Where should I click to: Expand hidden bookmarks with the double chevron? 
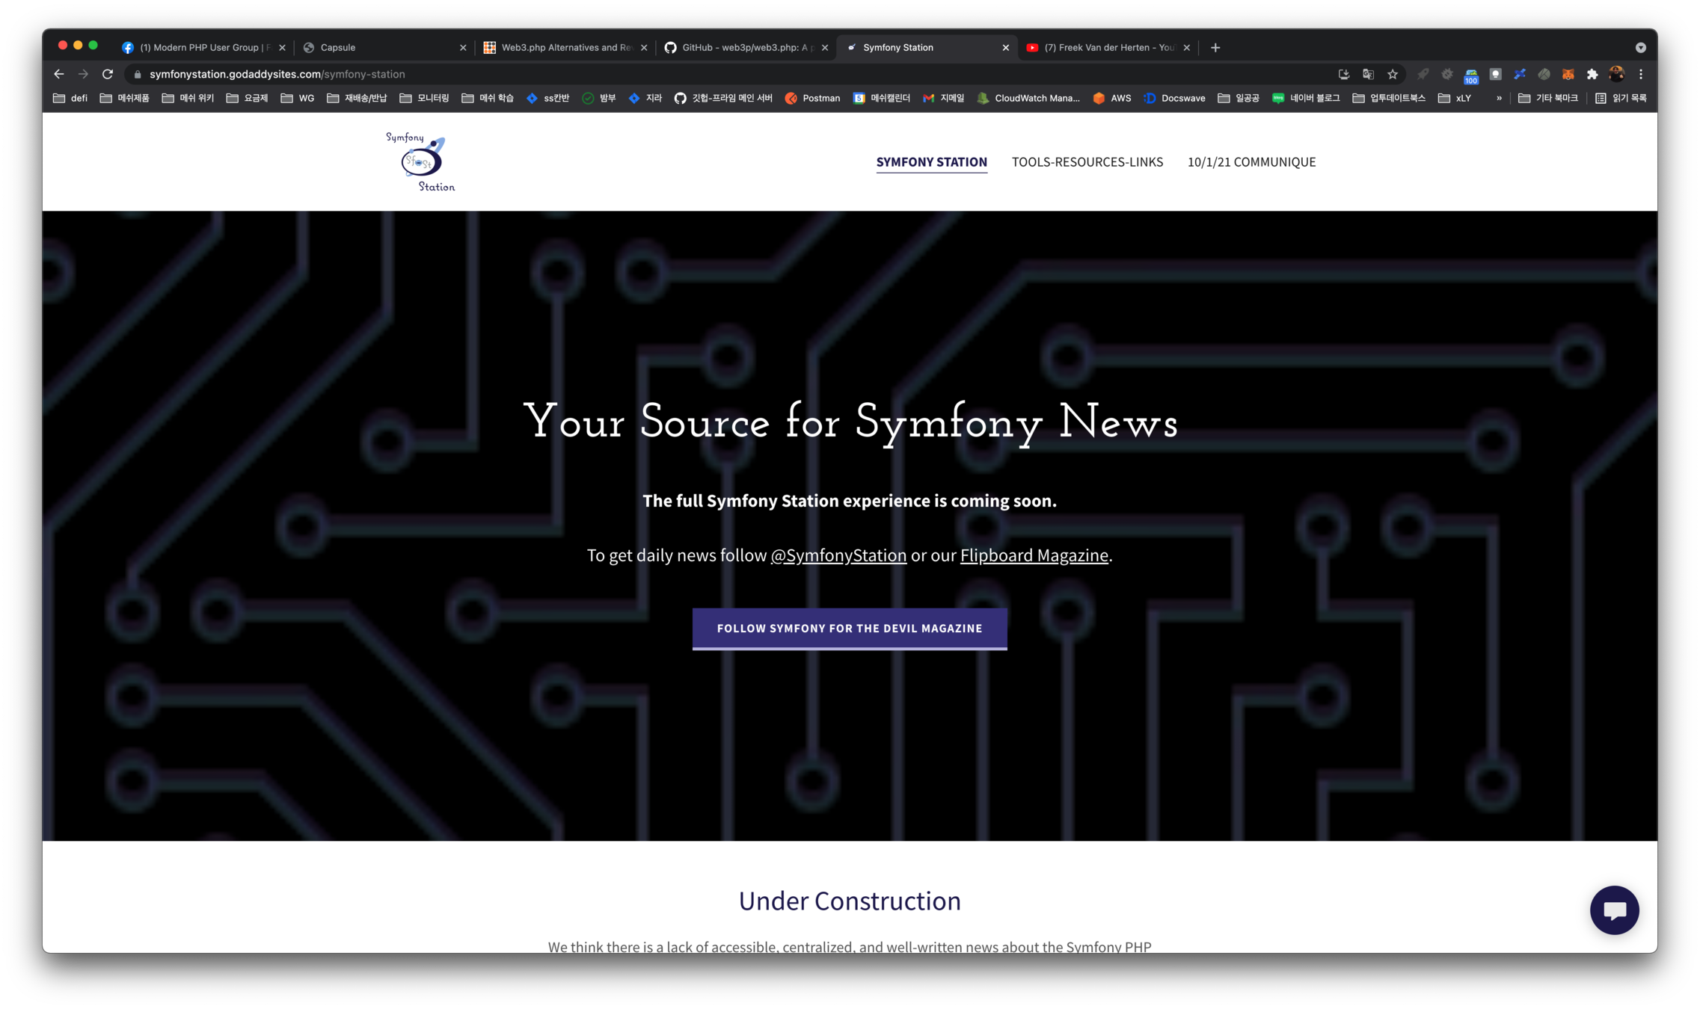(x=1498, y=98)
